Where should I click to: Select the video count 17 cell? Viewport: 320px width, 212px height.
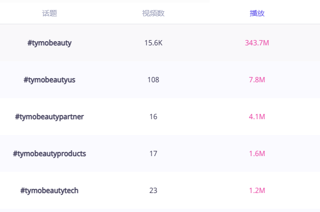pyautogui.click(x=153, y=153)
